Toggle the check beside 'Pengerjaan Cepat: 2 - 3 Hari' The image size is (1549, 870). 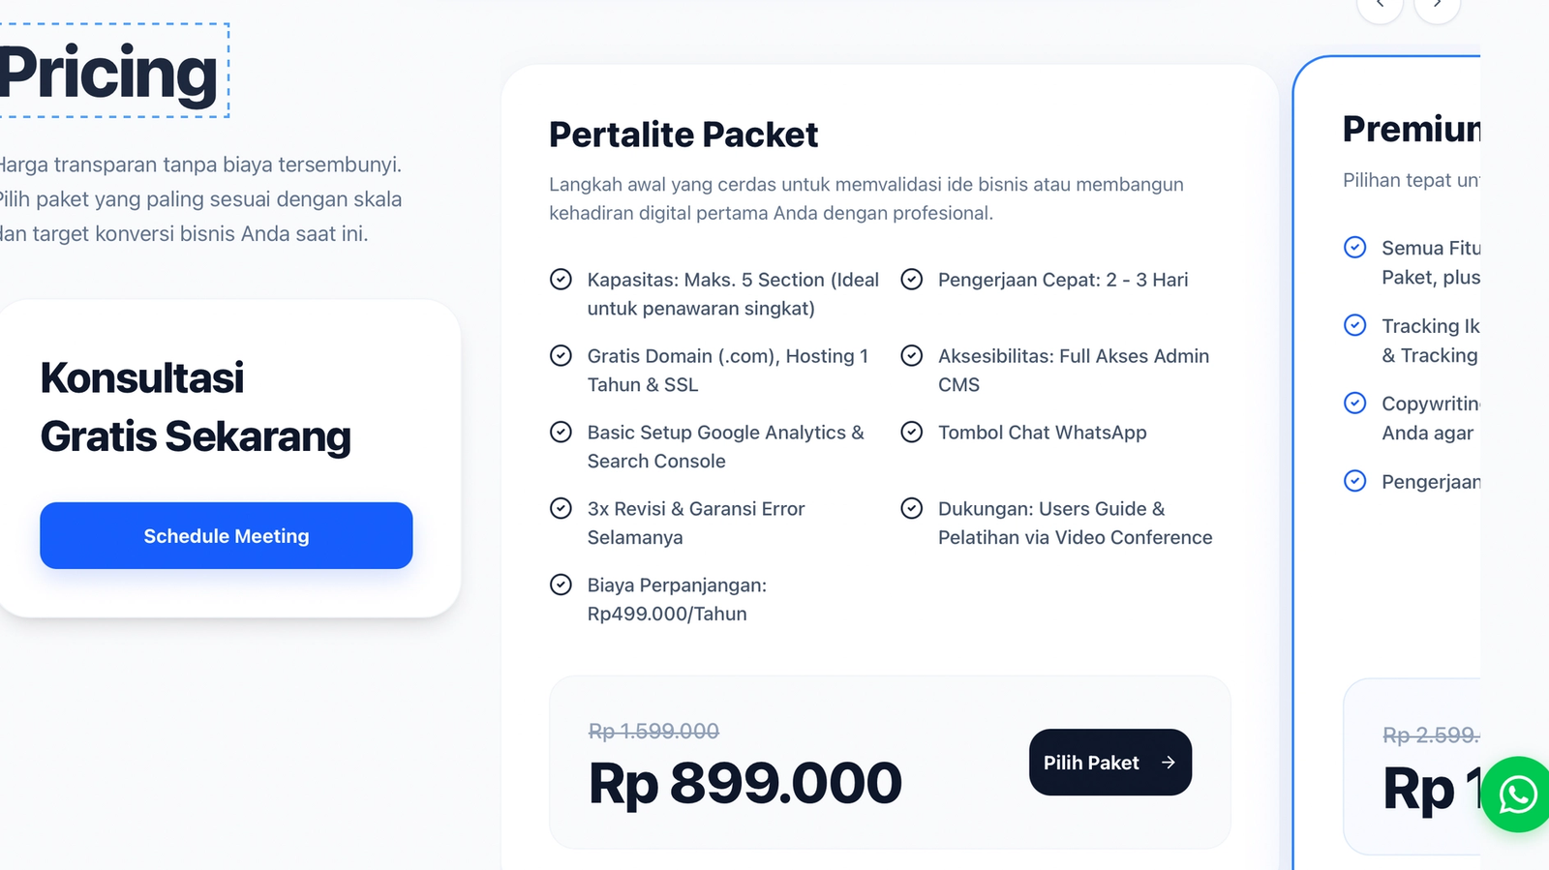point(911,279)
